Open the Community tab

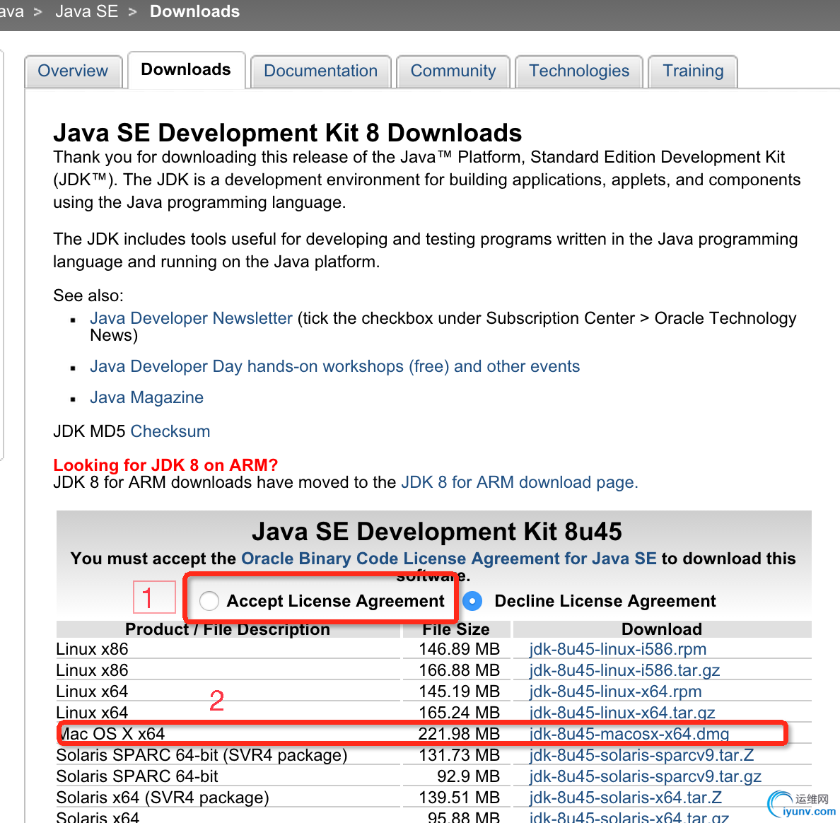[x=453, y=71]
